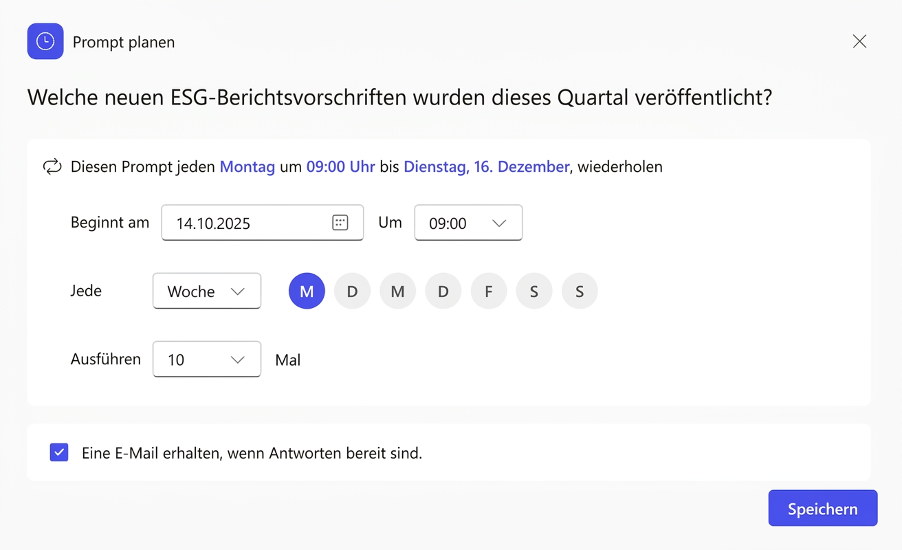Click the repeat arrows icon
The height and width of the screenshot is (550, 902).
(x=52, y=166)
